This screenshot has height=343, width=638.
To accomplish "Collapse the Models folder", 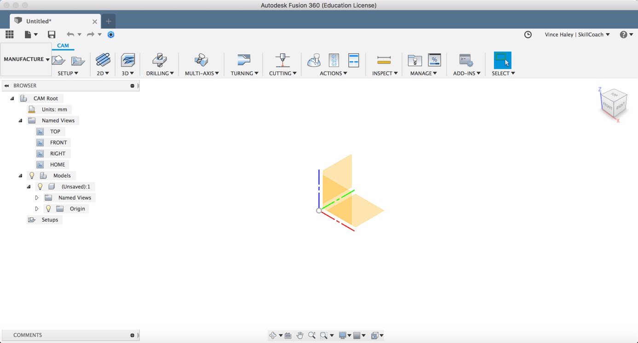I will (21, 176).
